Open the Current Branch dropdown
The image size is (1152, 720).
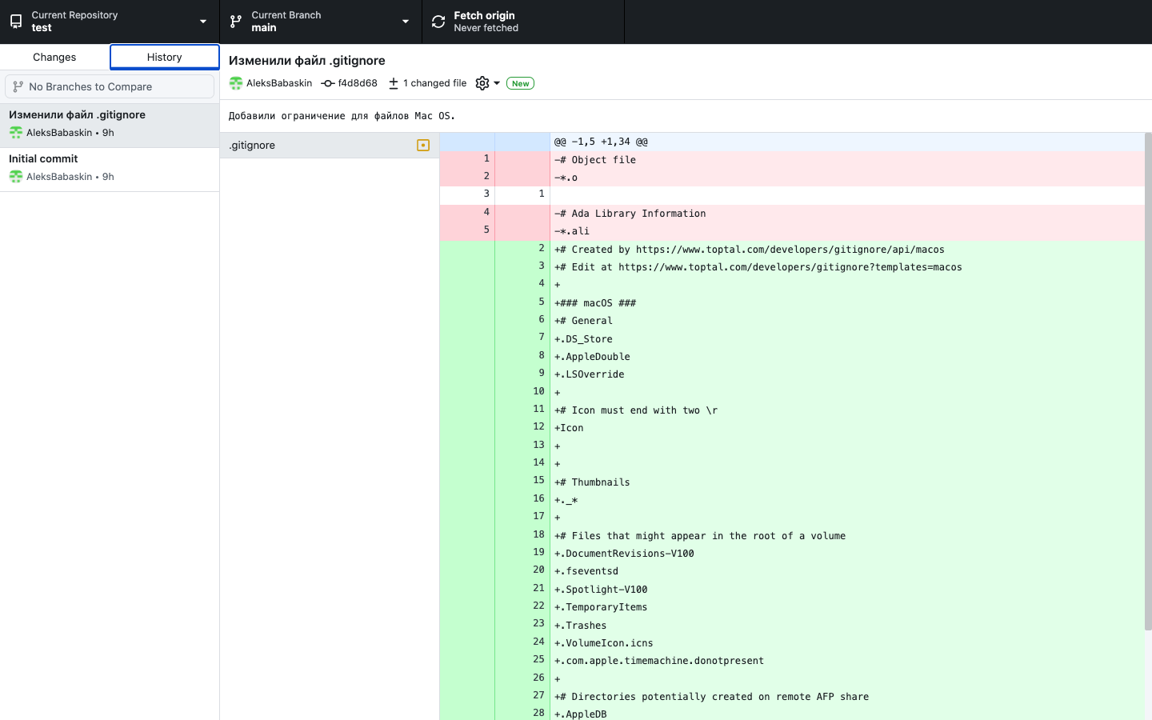pyautogui.click(x=405, y=22)
